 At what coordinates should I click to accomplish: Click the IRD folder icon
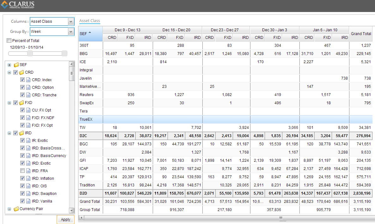pos(22,133)
